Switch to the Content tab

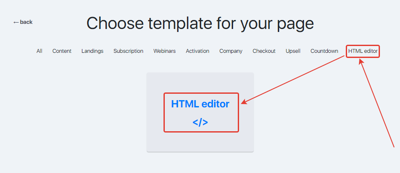pos(62,51)
